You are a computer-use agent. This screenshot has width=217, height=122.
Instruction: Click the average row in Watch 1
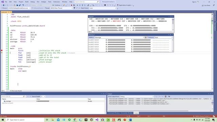(x=53, y=101)
